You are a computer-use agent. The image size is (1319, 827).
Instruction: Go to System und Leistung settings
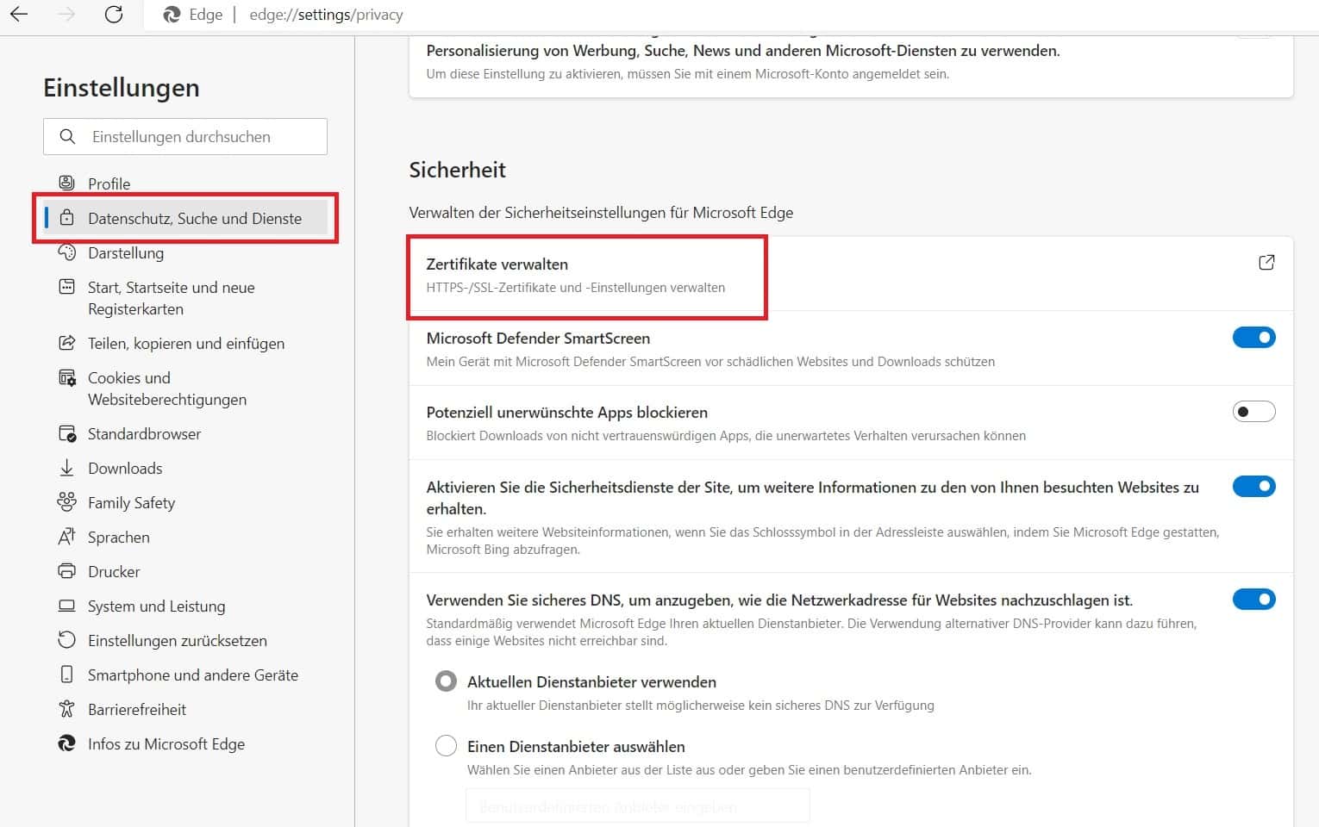click(x=156, y=606)
